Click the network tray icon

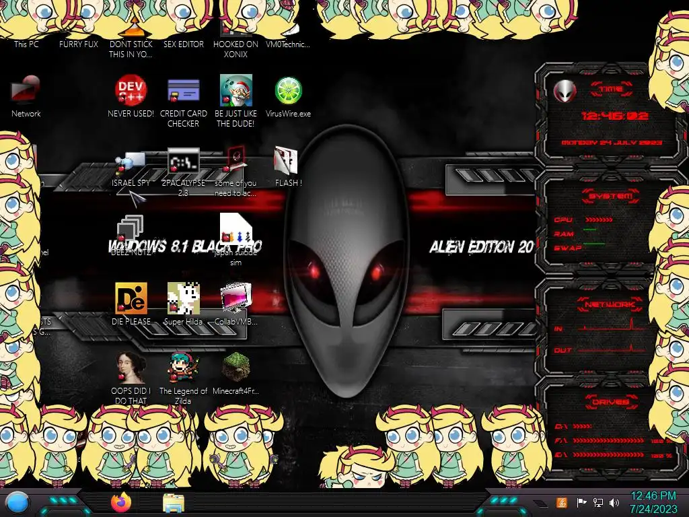pos(597,502)
